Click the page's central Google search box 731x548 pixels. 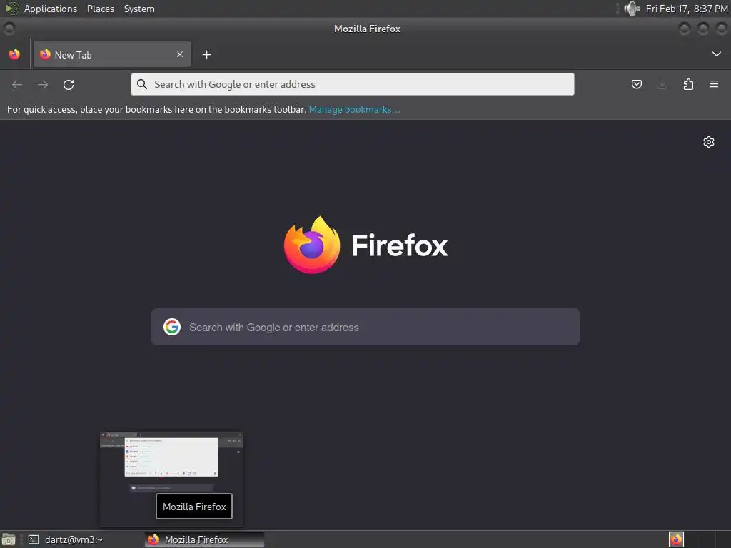click(x=365, y=327)
